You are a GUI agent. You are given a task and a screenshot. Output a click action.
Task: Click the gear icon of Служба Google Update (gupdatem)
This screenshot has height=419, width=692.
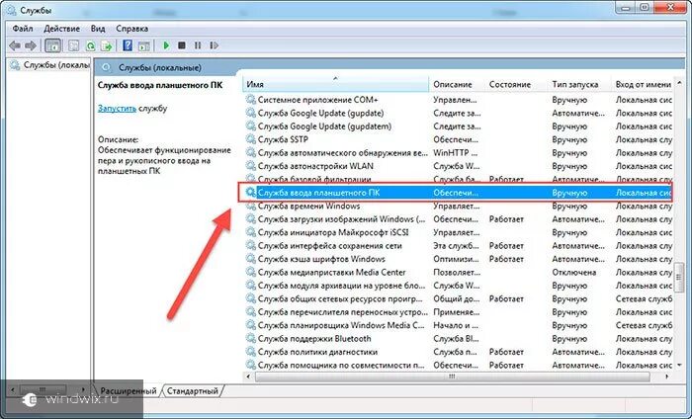pos(251,126)
